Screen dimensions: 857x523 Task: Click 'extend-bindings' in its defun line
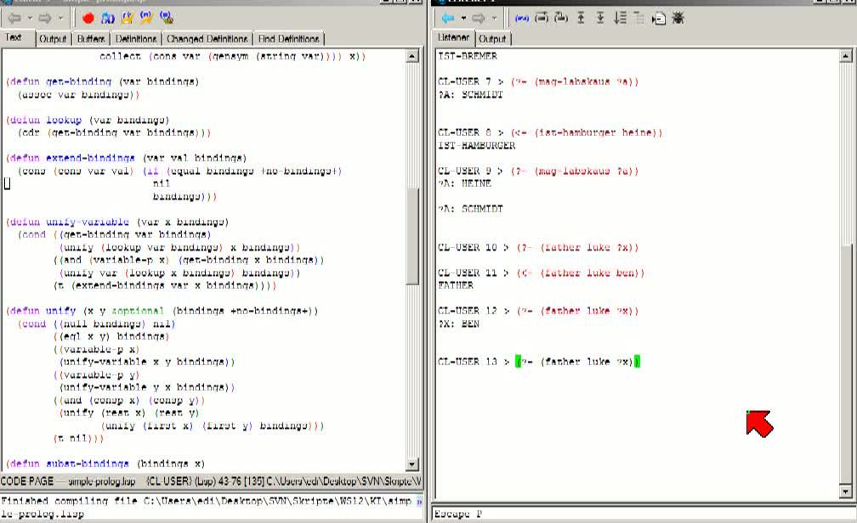[90, 158]
